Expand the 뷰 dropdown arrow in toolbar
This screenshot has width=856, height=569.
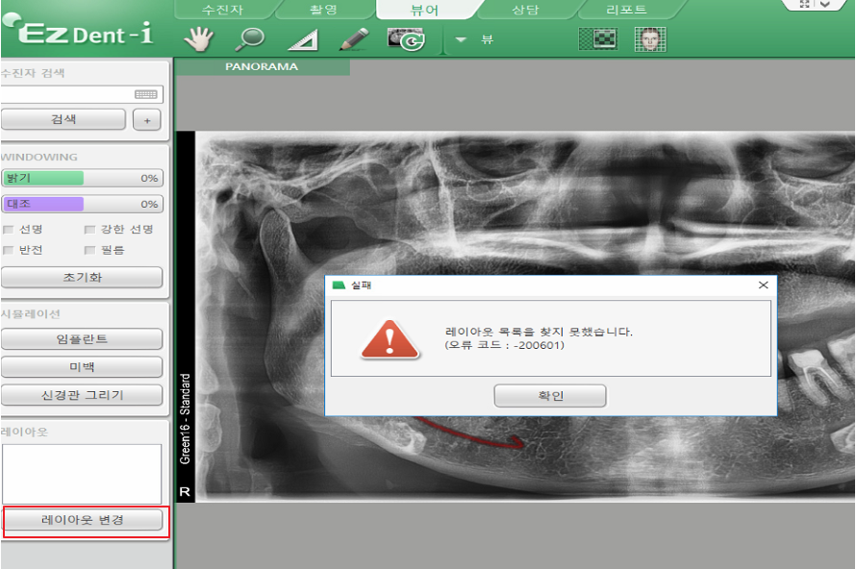(x=461, y=40)
